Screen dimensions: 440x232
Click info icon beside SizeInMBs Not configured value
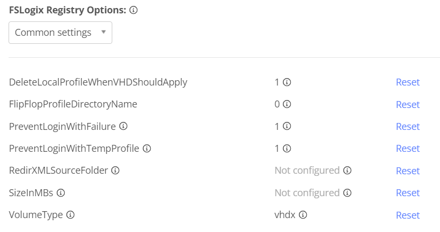[348, 192]
